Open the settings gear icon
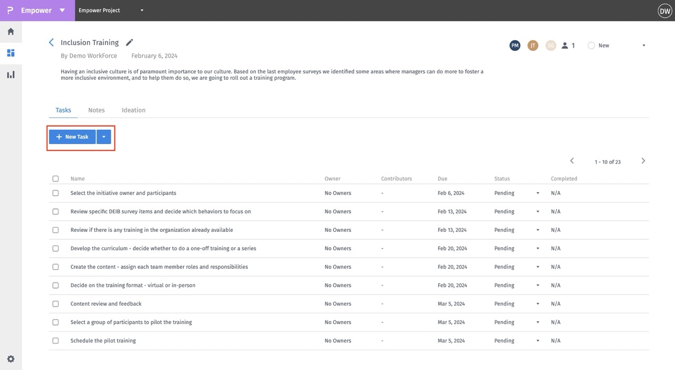 11,359
